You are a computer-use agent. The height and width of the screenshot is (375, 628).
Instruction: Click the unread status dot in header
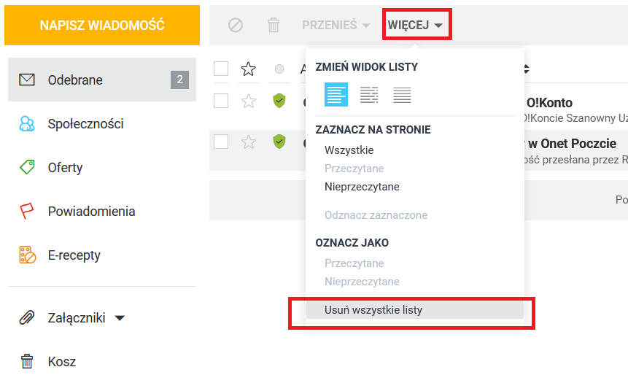click(279, 69)
